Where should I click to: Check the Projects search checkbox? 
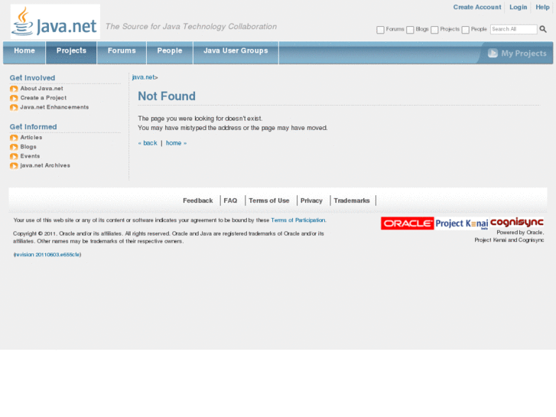tap(434, 30)
